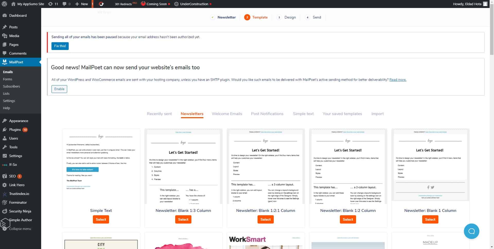The image size is (494, 249).
Task: Open Media in the sidebar
Action: pos(21,36)
